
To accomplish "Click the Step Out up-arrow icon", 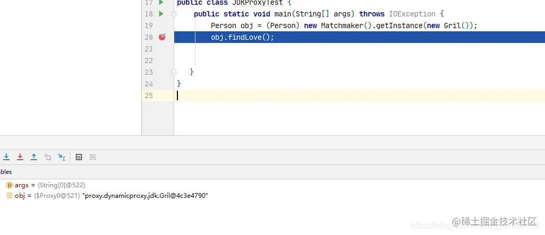I will (x=34, y=157).
